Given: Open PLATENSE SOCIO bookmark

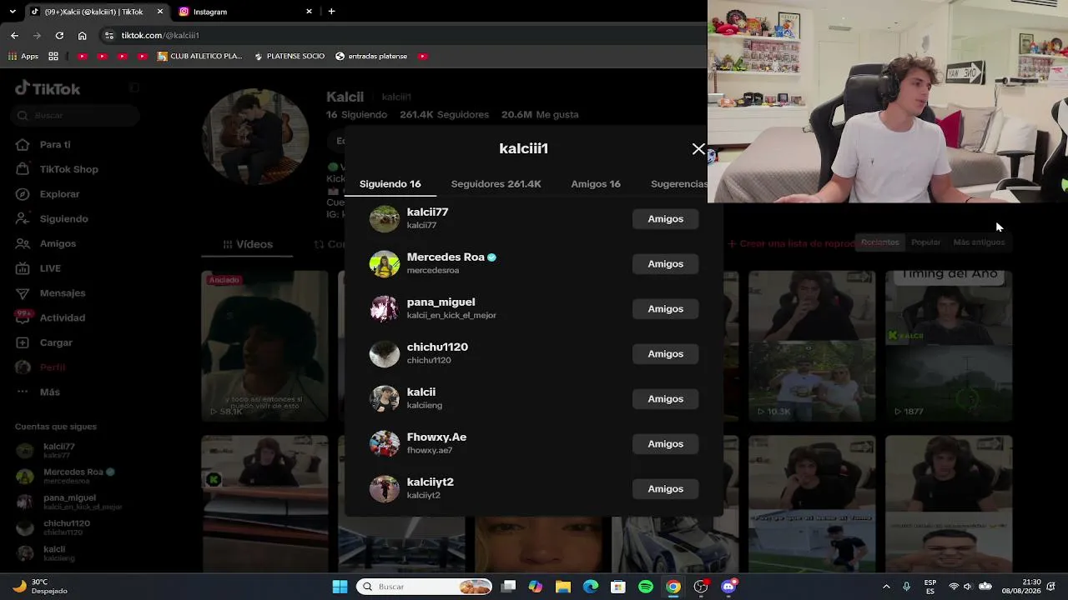Looking at the screenshot, I should pos(289,57).
